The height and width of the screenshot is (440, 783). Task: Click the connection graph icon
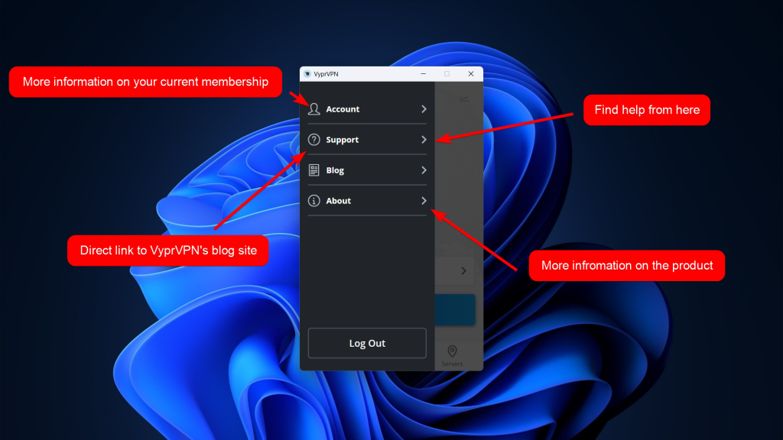pos(464,99)
